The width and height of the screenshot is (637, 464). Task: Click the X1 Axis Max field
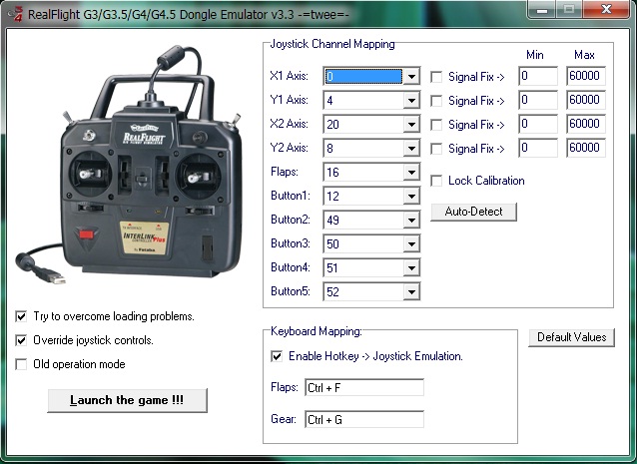click(586, 76)
